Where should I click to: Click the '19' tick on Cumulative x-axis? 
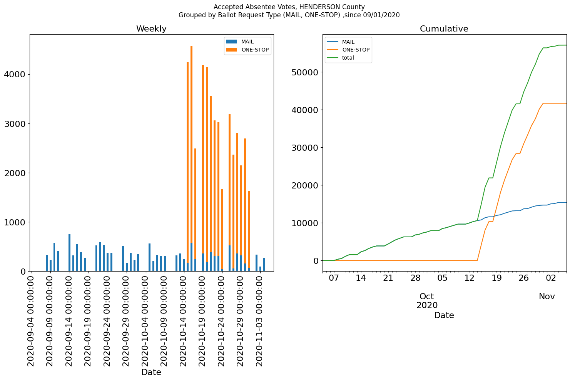496,278
